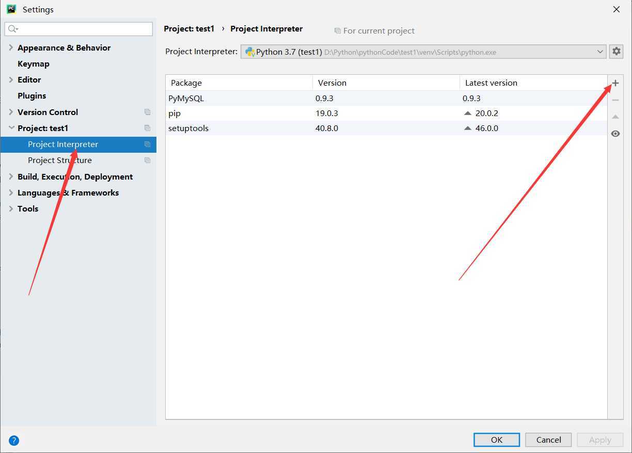Expand Appearance & Behavior section
The width and height of the screenshot is (632, 453).
[11, 47]
